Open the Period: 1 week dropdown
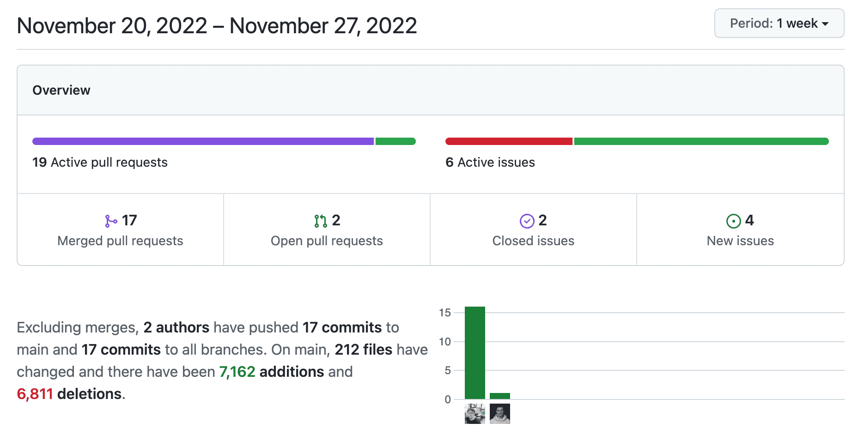852x435 pixels. point(779,24)
